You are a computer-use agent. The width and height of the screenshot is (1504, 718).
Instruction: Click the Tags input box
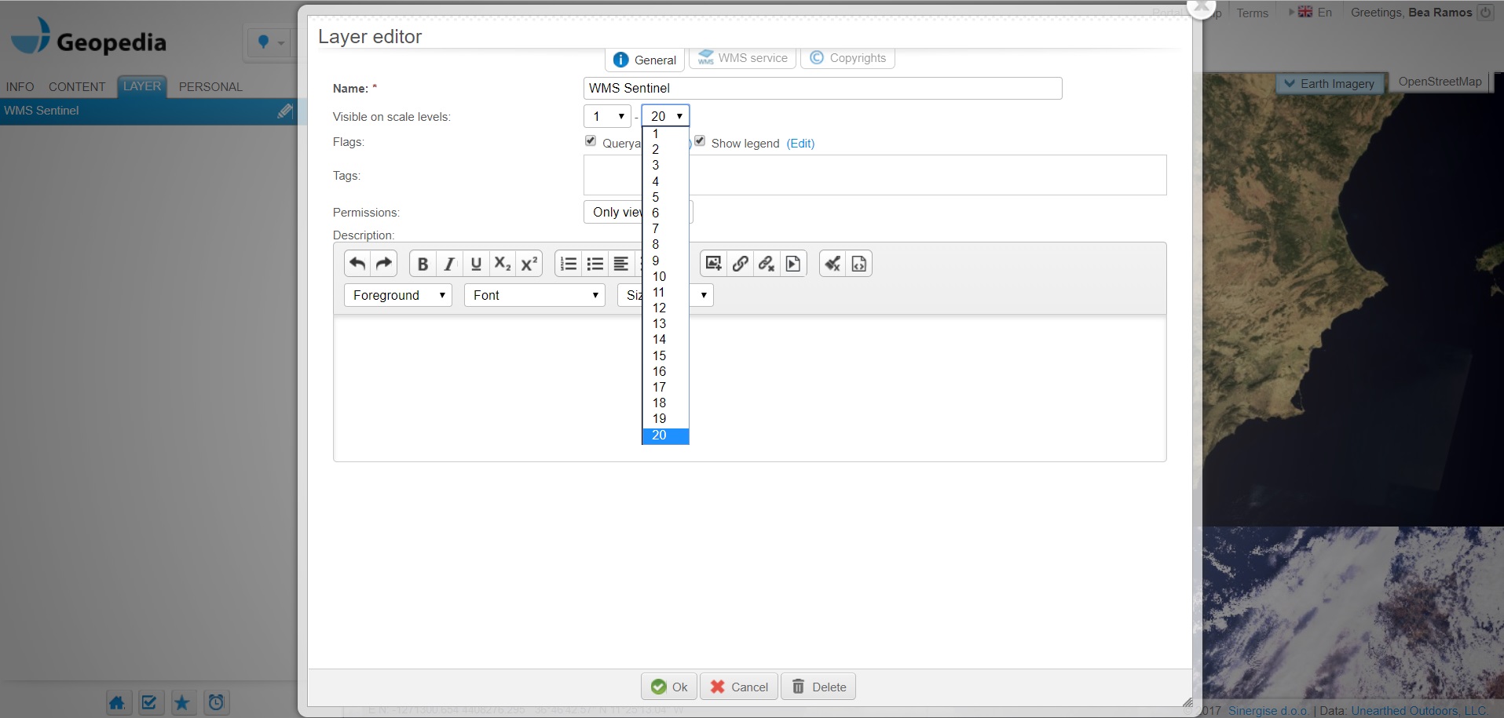(875, 175)
